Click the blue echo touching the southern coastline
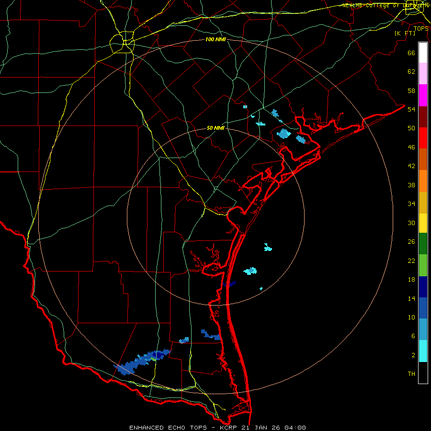Viewport: 431px width, 431px height. [x=211, y=335]
